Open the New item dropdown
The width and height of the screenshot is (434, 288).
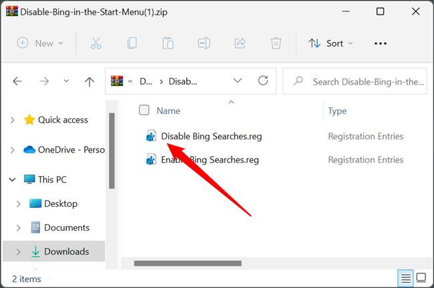40,43
